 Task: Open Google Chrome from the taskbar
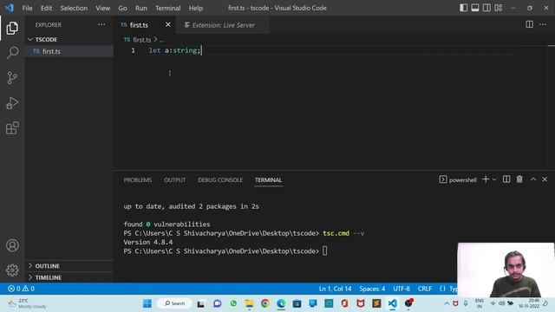pyautogui.click(x=265, y=303)
